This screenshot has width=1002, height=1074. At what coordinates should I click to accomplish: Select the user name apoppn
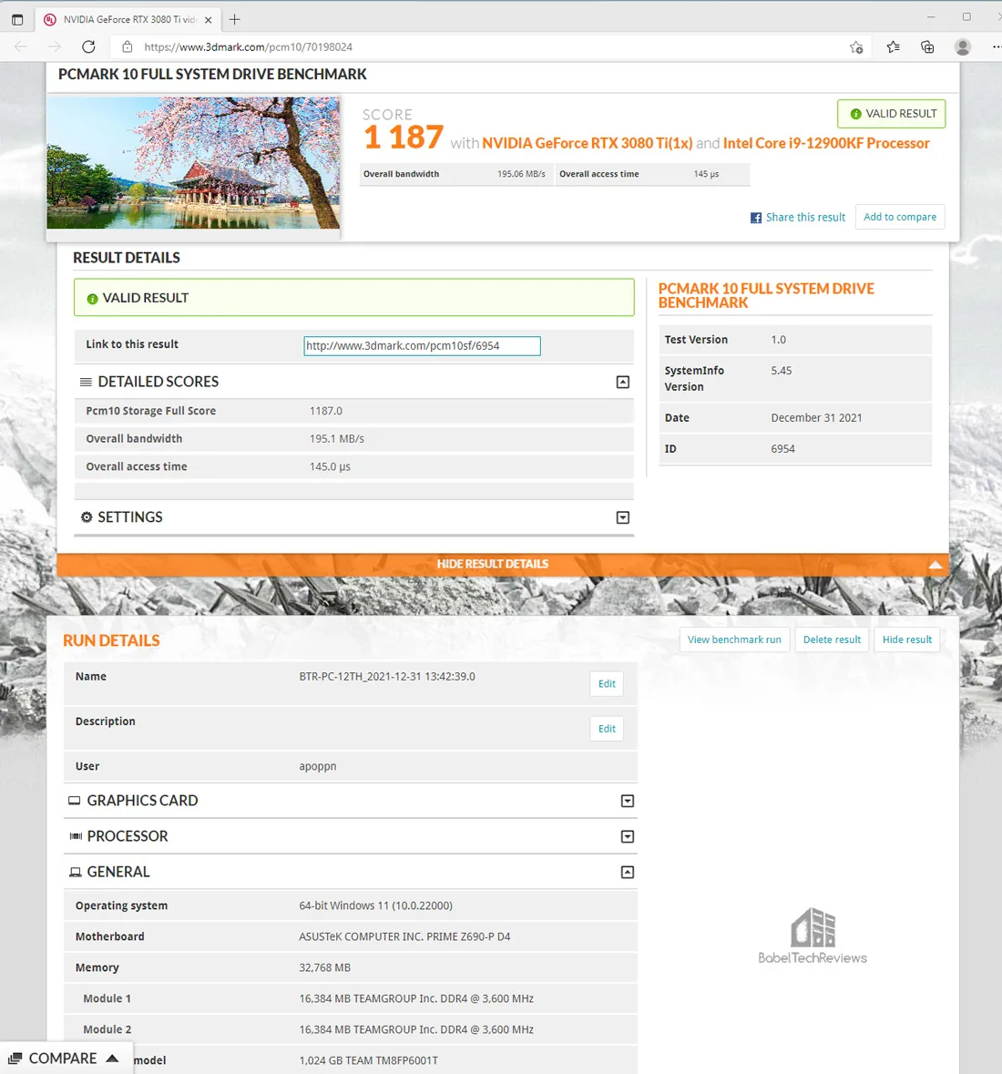coord(318,766)
